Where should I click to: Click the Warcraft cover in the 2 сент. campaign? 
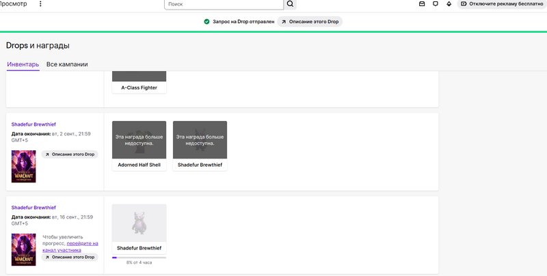pos(23,166)
